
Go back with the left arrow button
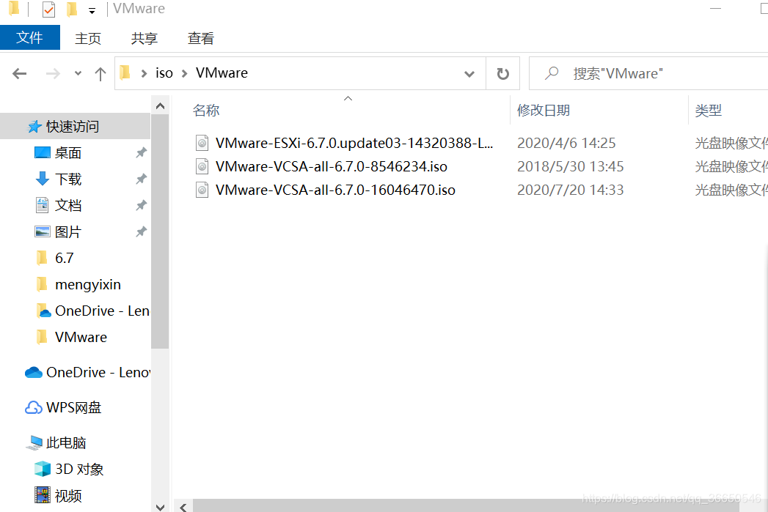pos(20,74)
